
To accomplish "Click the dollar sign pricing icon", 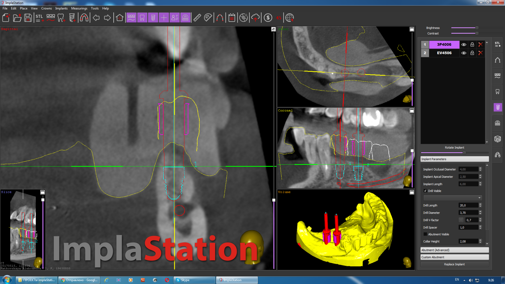I will (268, 18).
